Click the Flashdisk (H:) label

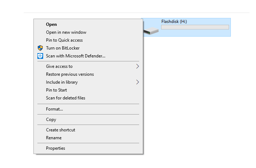pyautogui.click(x=174, y=22)
